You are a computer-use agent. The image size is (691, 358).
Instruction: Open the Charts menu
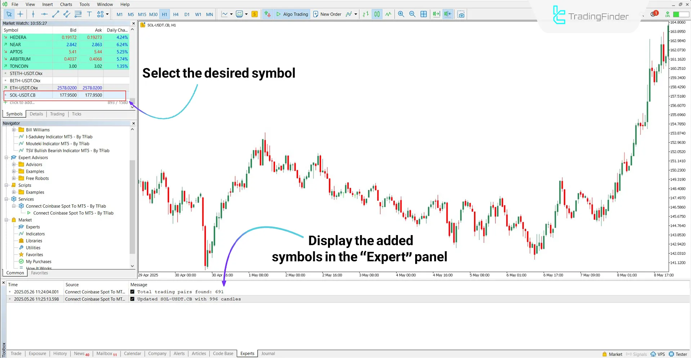[66, 4]
